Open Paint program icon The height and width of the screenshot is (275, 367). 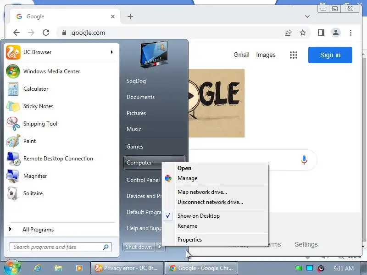13,141
